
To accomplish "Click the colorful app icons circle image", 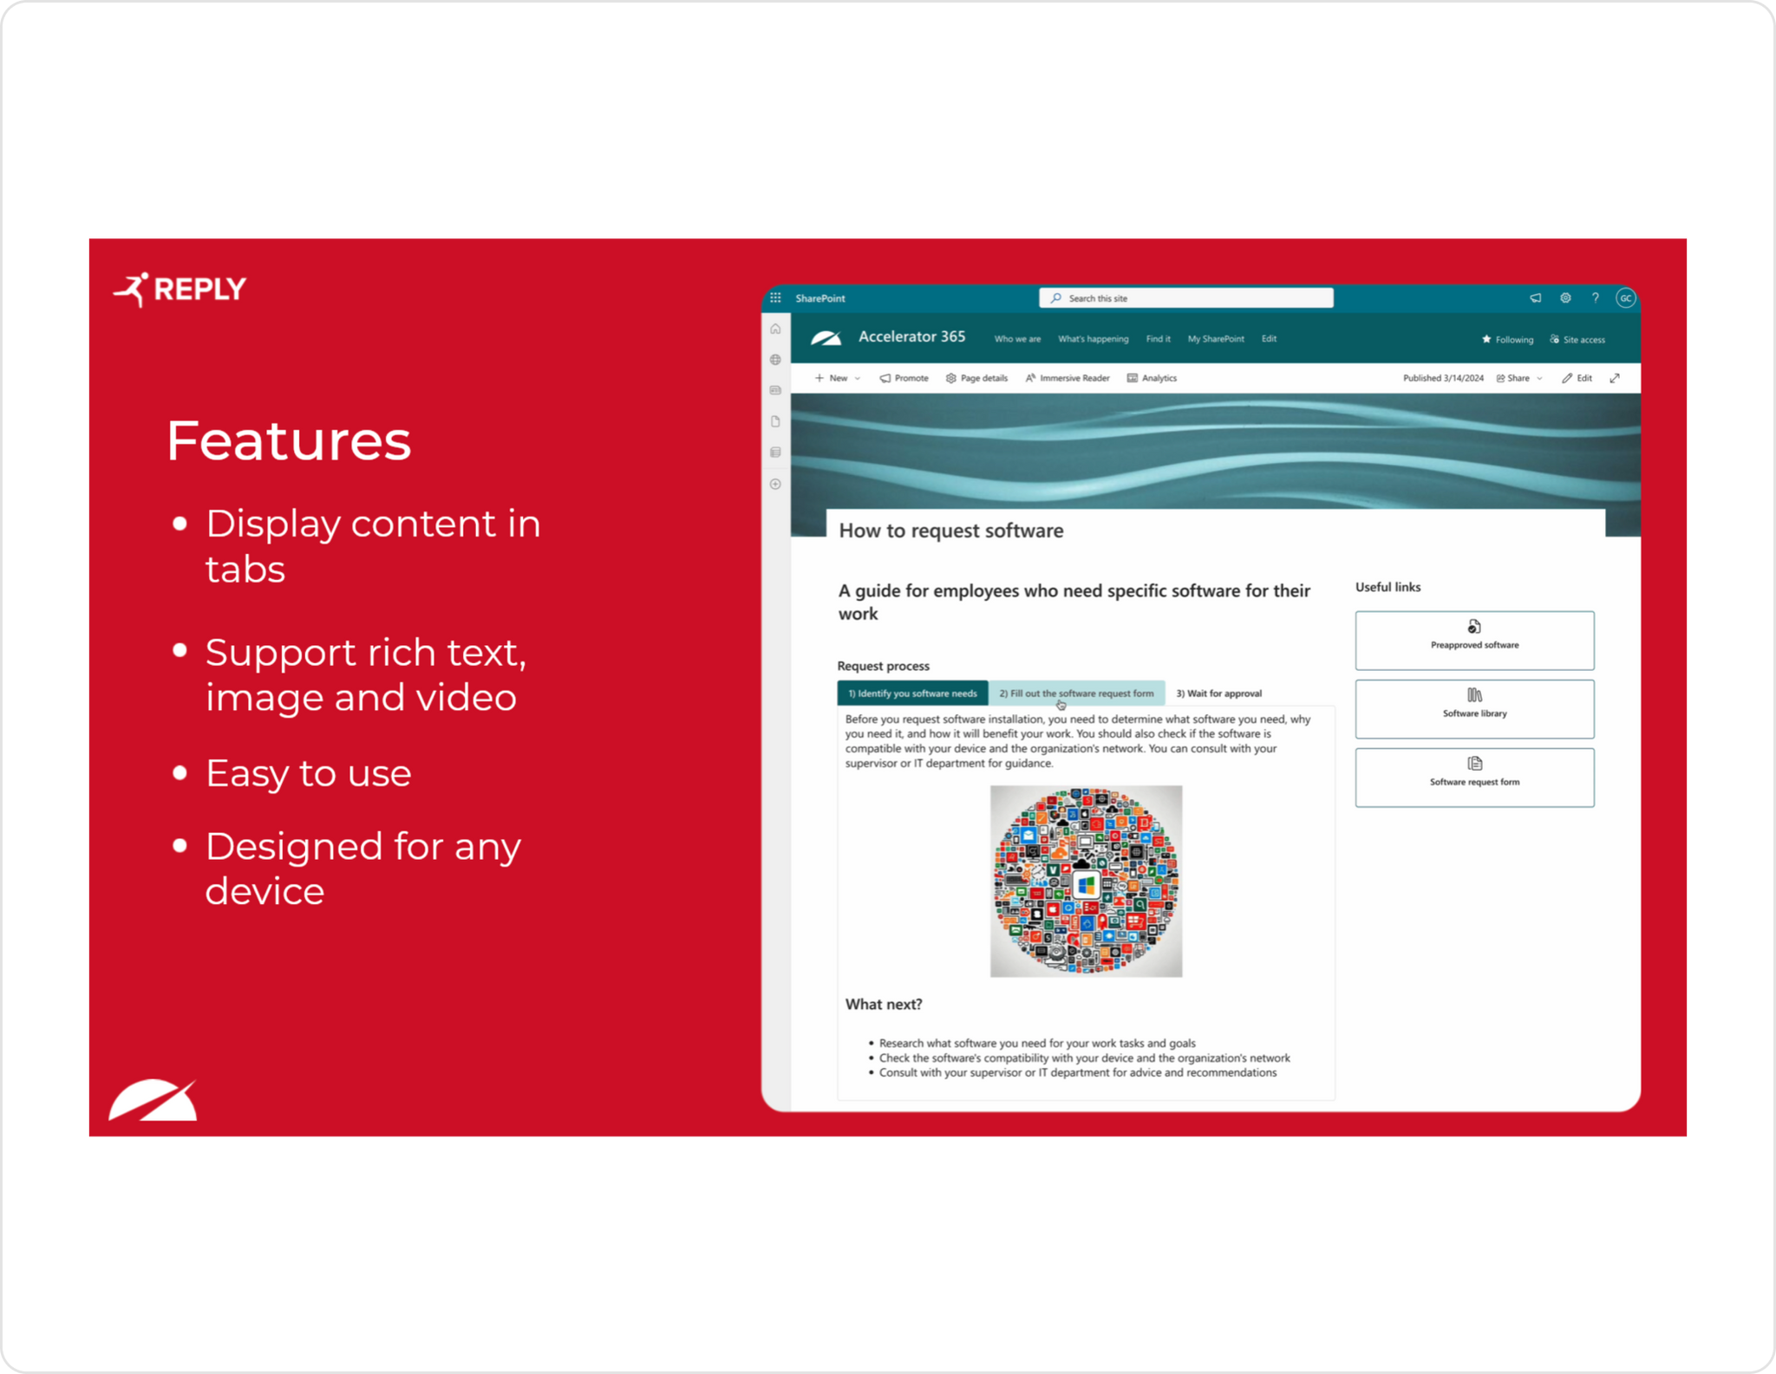I will click(x=1086, y=881).
